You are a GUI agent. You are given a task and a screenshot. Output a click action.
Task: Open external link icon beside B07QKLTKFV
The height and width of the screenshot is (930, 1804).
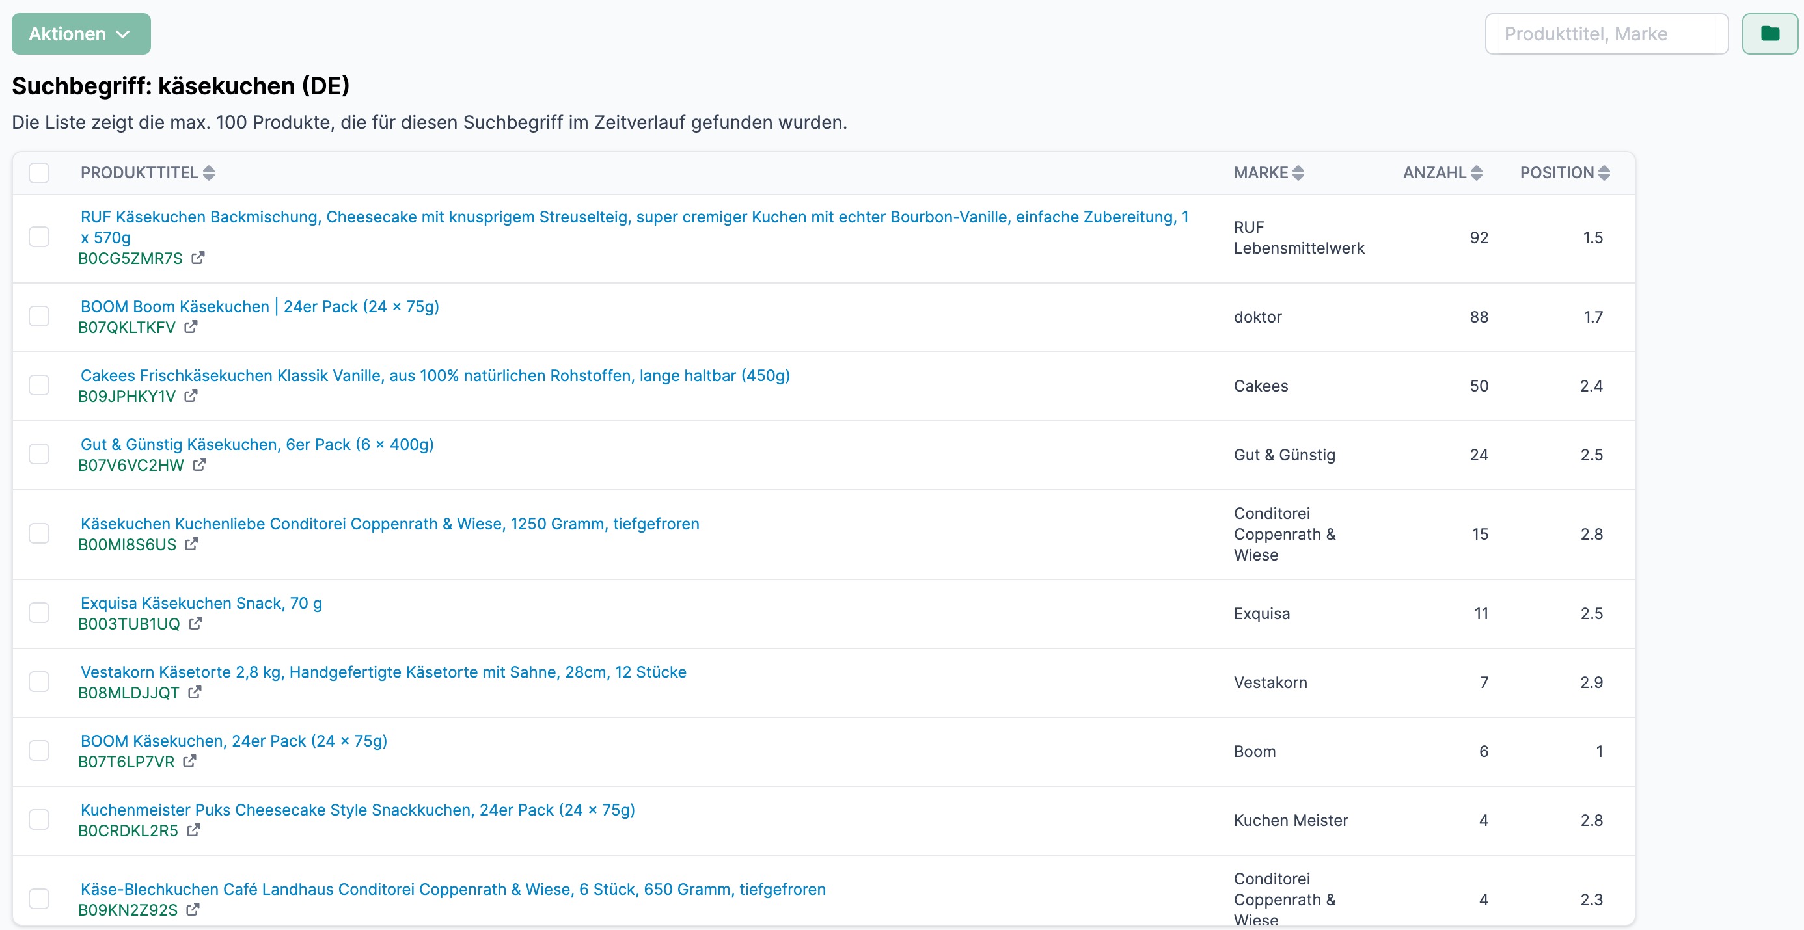191,326
